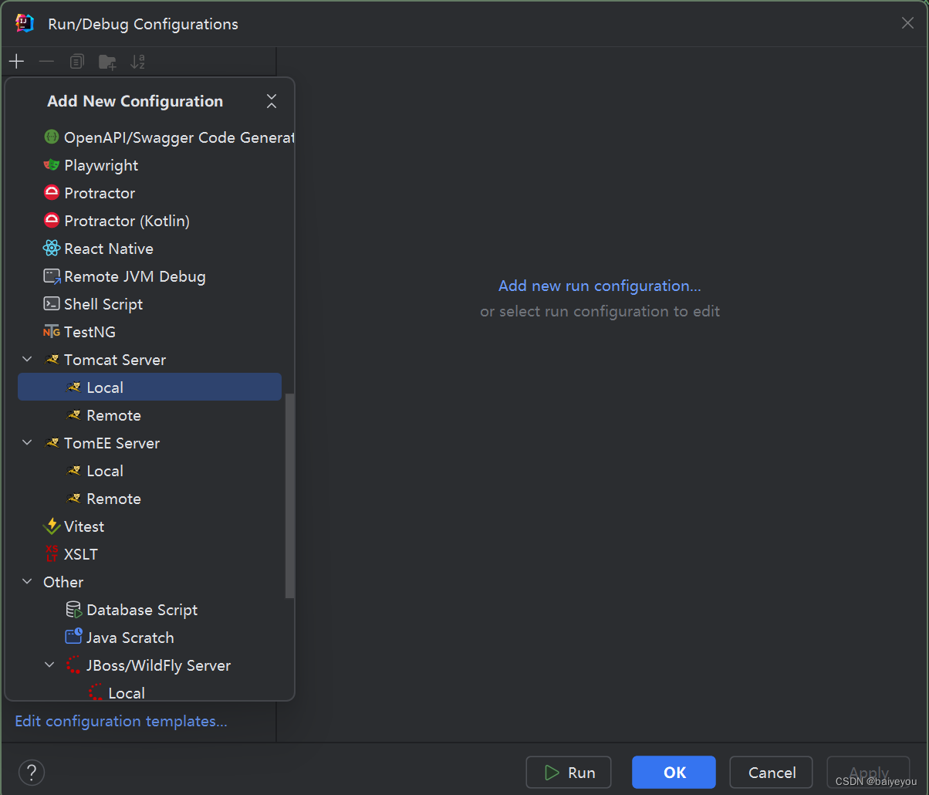Click the OK button
The image size is (929, 795).
674,773
